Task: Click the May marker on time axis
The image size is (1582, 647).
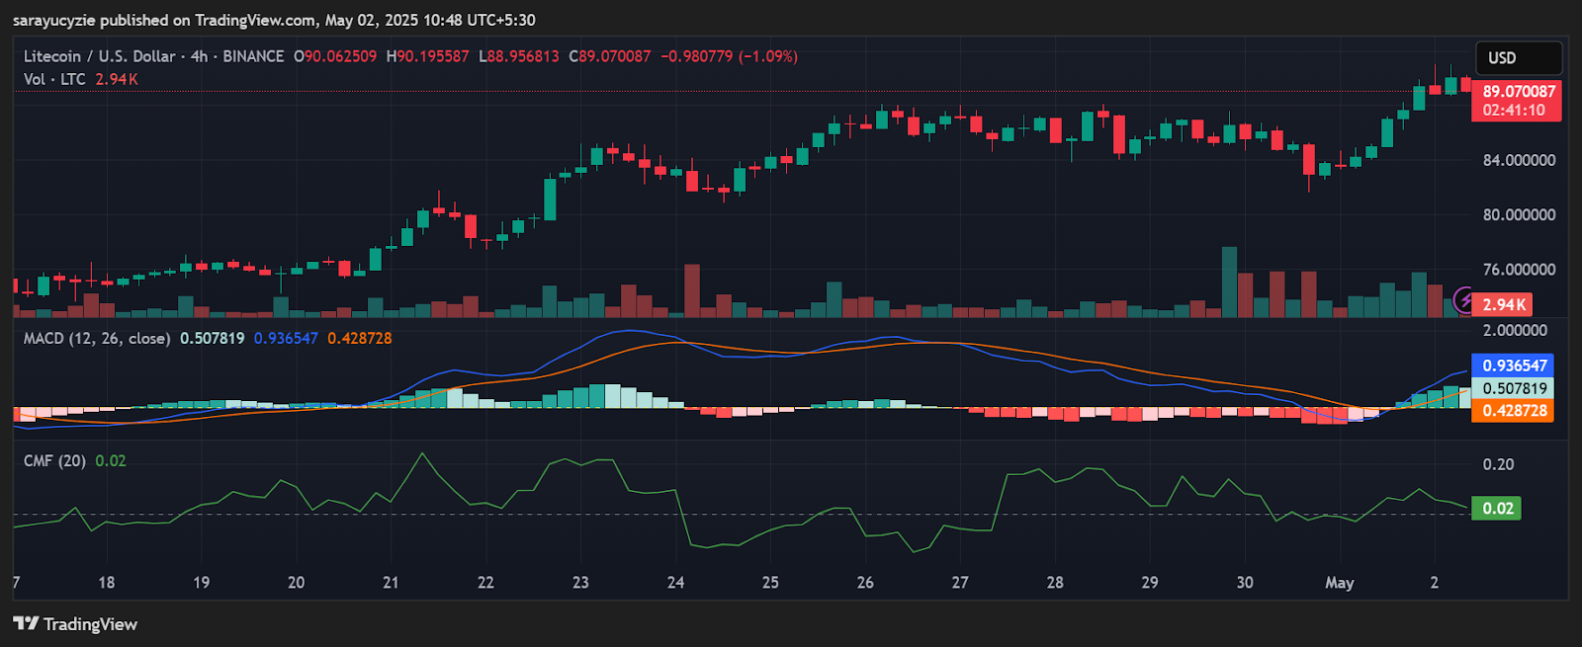Action: [x=1339, y=583]
